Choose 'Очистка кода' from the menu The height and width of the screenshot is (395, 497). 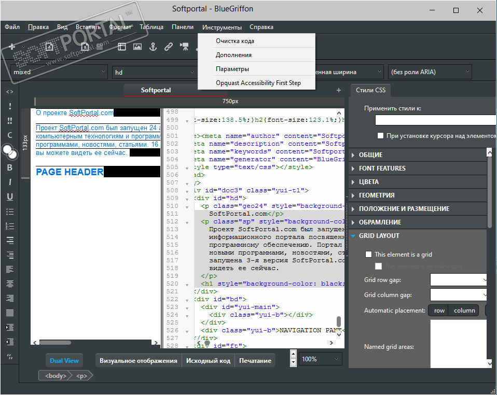pyautogui.click(x=256, y=41)
